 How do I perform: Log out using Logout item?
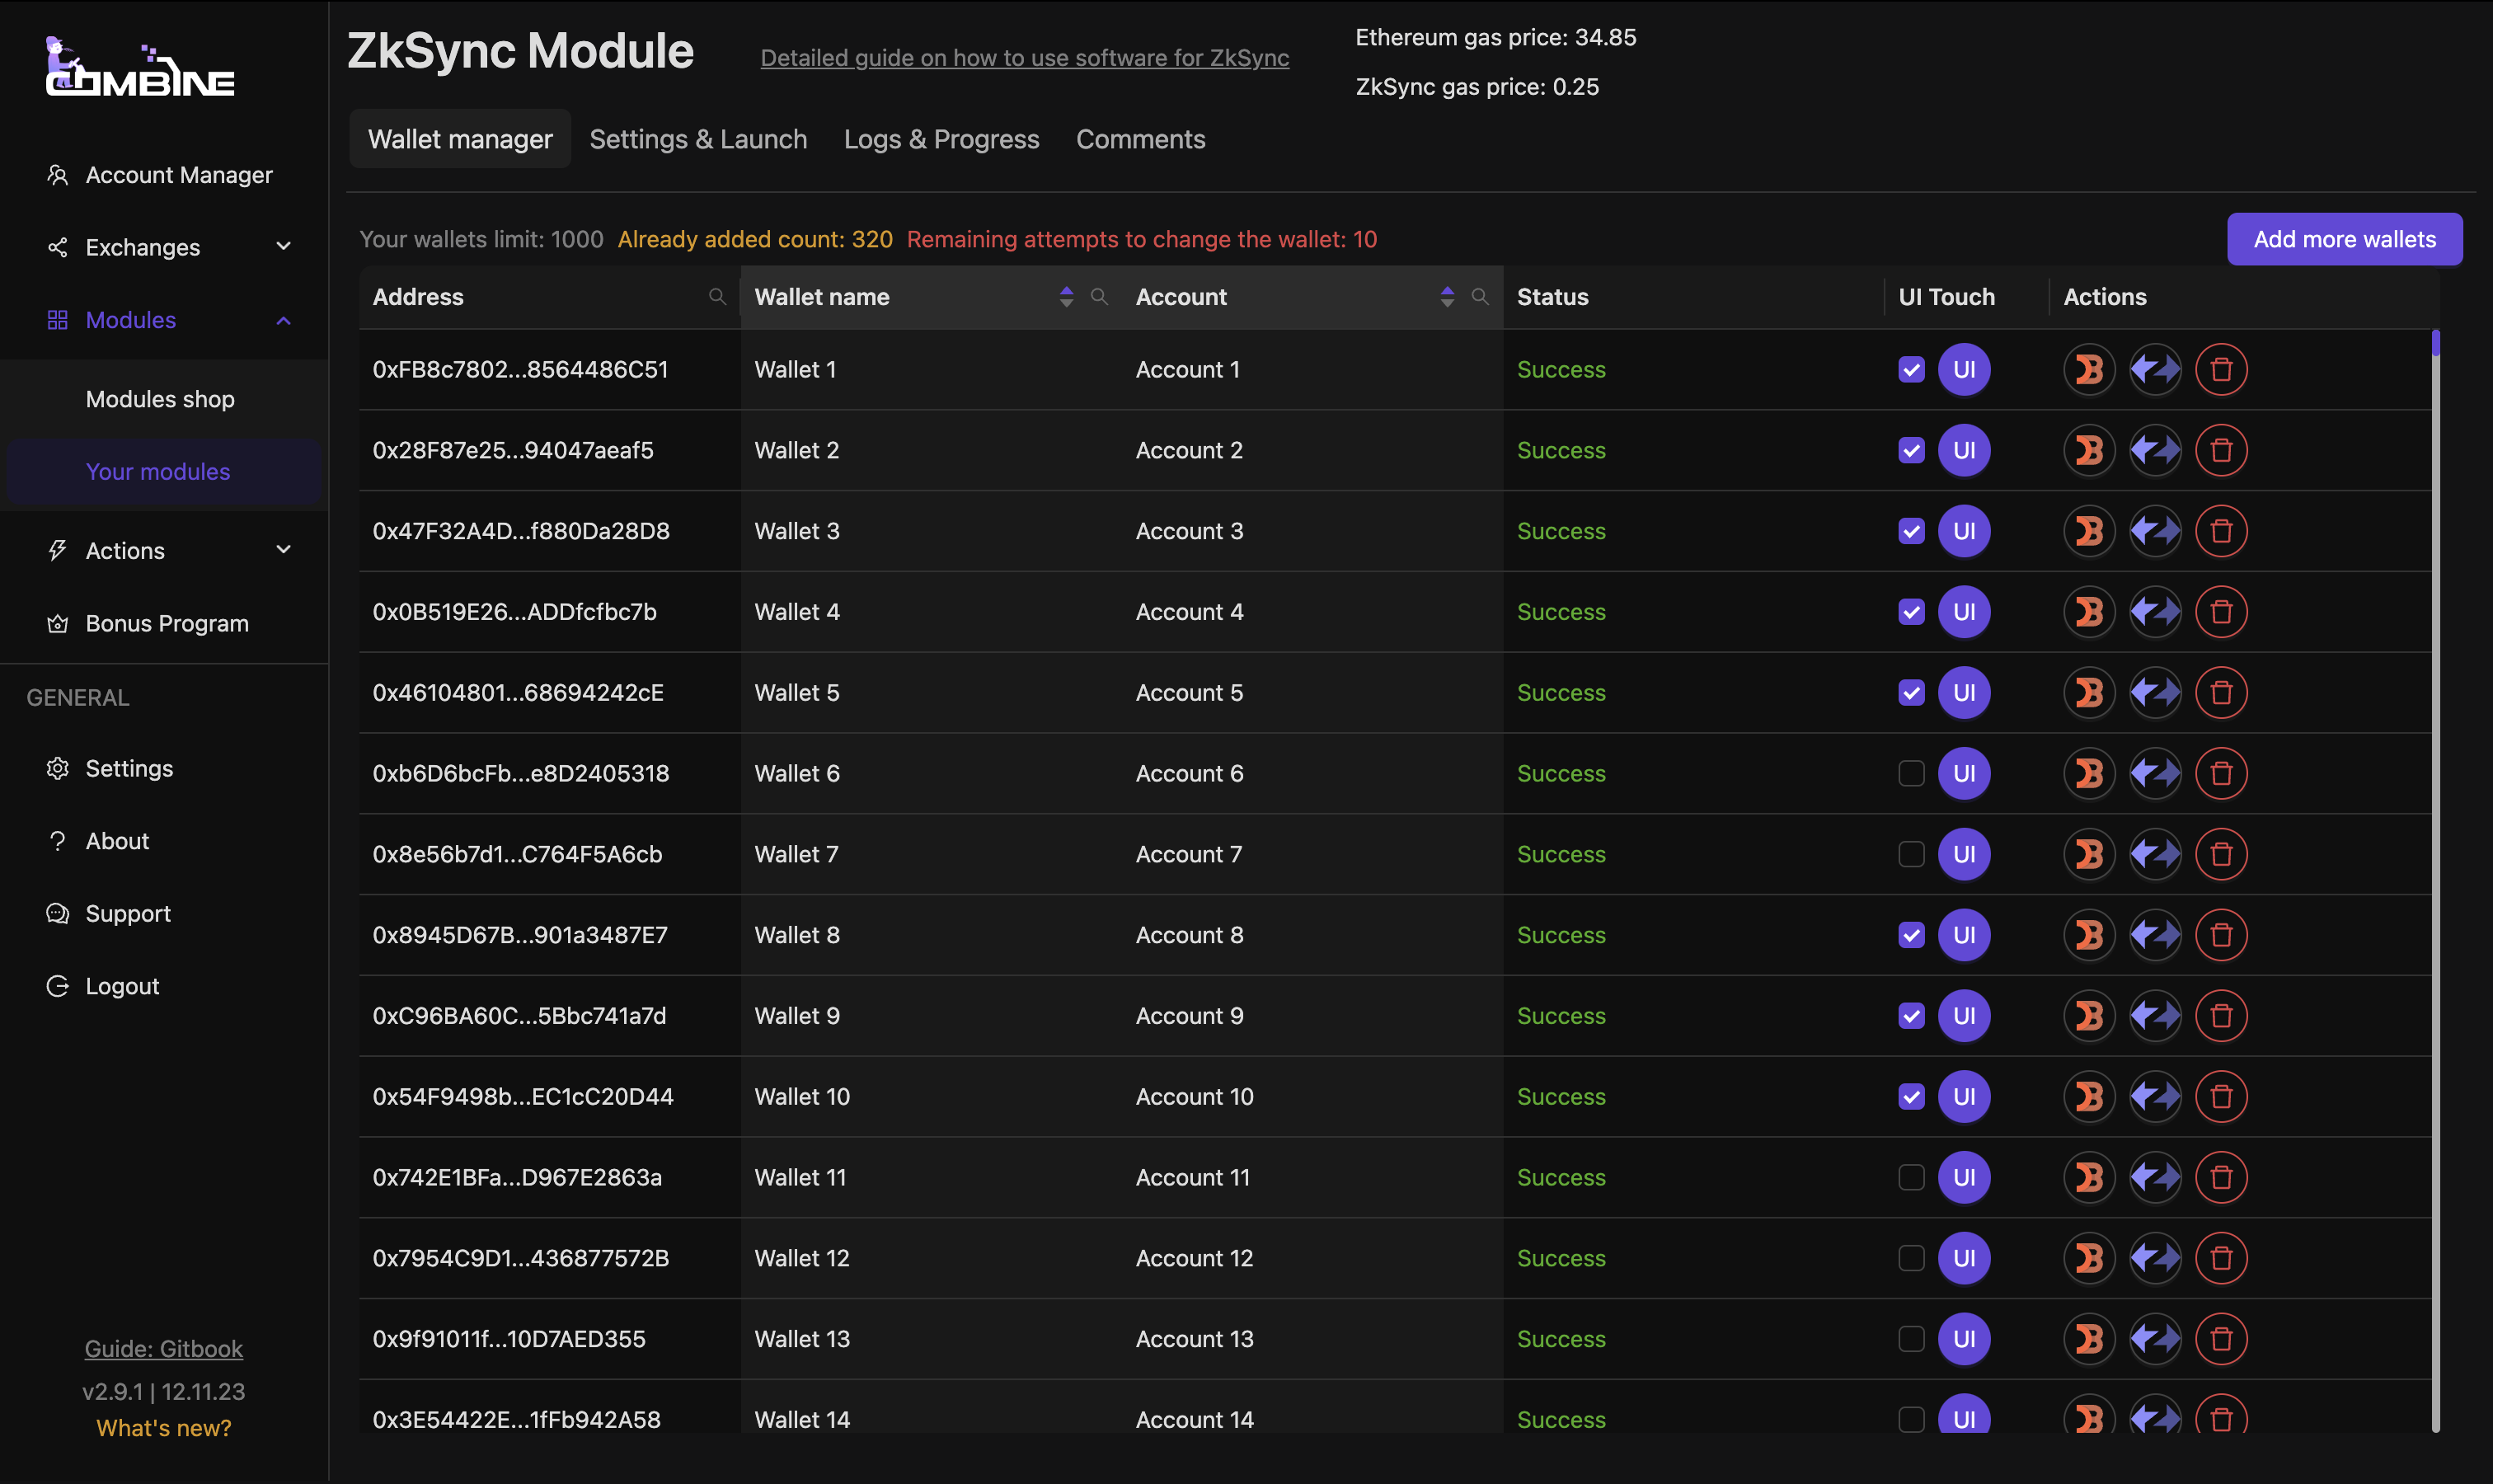pyautogui.click(x=164, y=986)
